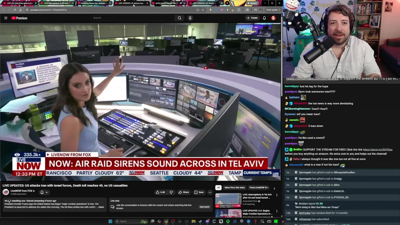This screenshot has height=225, width=400.
Task: Focus the YouTube search field
Action: (133, 18)
